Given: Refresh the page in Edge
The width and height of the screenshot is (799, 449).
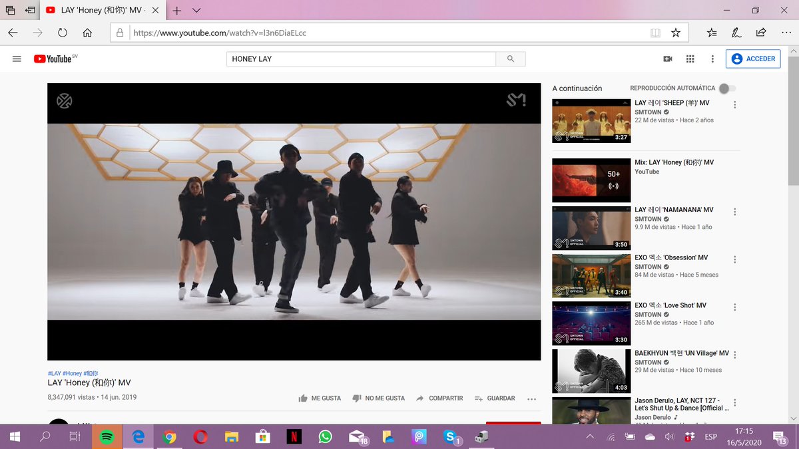Looking at the screenshot, I should click(x=63, y=33).
